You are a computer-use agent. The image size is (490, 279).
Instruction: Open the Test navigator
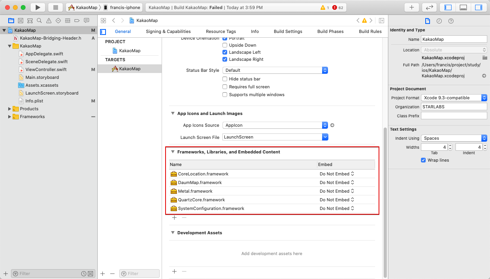point(58,20)
